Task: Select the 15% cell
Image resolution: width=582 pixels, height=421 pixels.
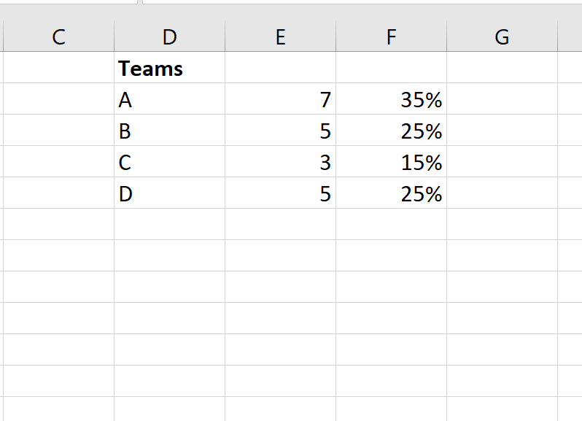Action: coord(391,161)
